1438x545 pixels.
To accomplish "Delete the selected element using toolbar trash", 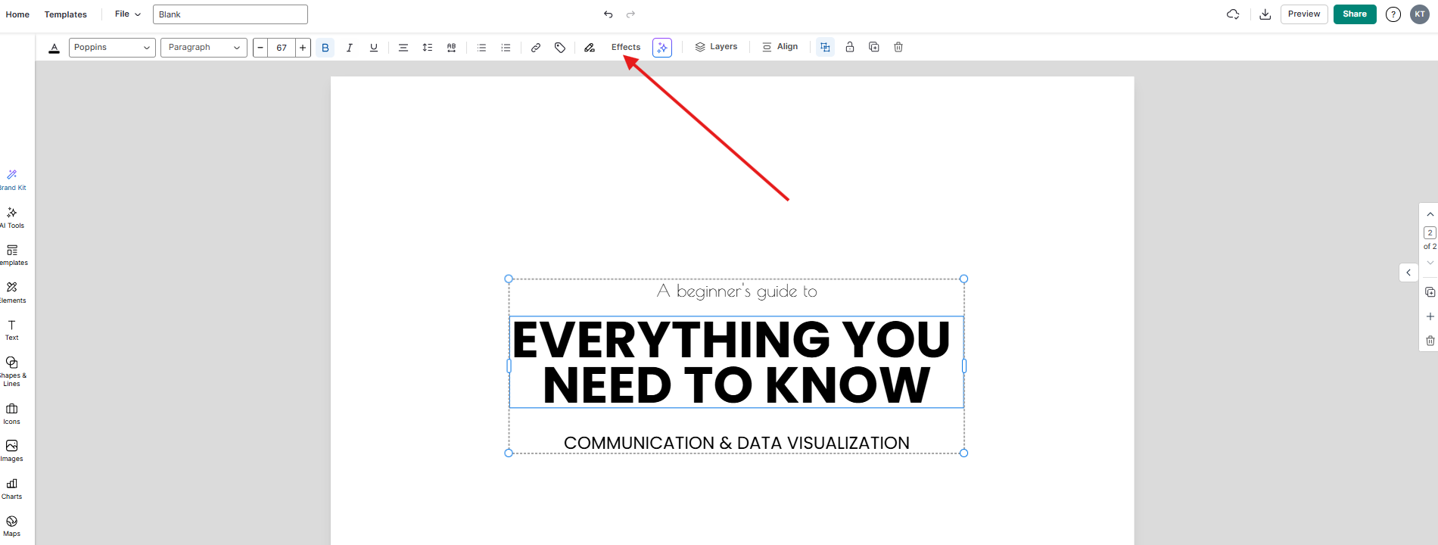I will click(x=898, y=47).
